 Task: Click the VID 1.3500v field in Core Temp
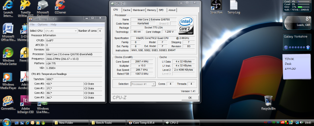tap(74, 68)
